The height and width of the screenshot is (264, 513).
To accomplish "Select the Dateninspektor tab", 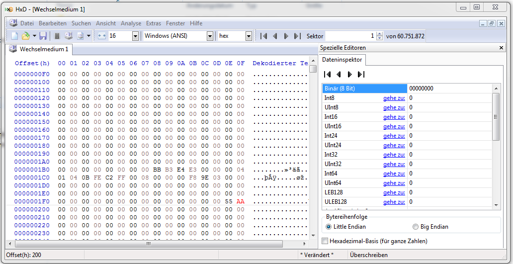I will [342, 60].
